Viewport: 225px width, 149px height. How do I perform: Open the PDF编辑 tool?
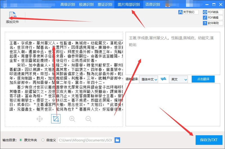pos(213,18)
